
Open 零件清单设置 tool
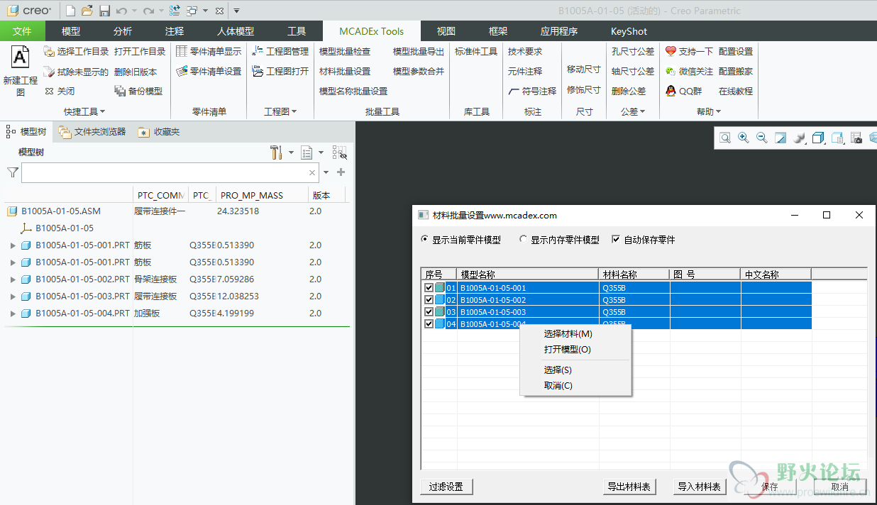(x=209, y=71)
